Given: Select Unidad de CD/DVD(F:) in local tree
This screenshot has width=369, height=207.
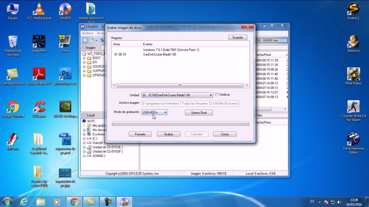Looking at the screenshot, I should point(108,152).
